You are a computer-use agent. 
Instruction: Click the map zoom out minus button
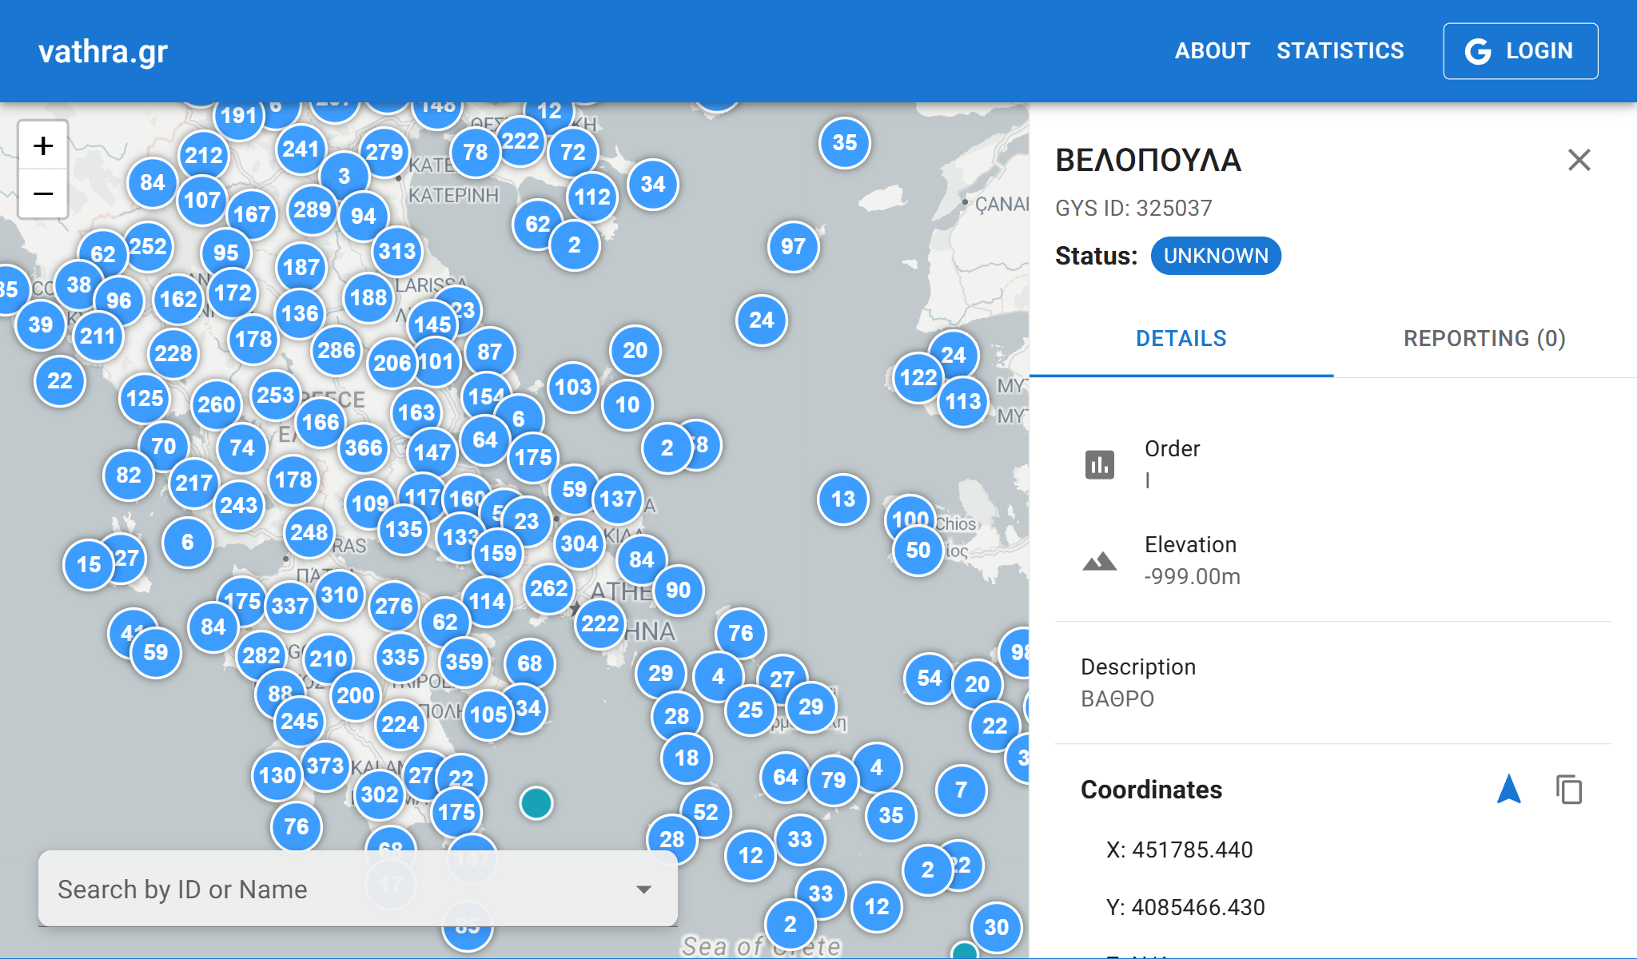pos(43,194)
